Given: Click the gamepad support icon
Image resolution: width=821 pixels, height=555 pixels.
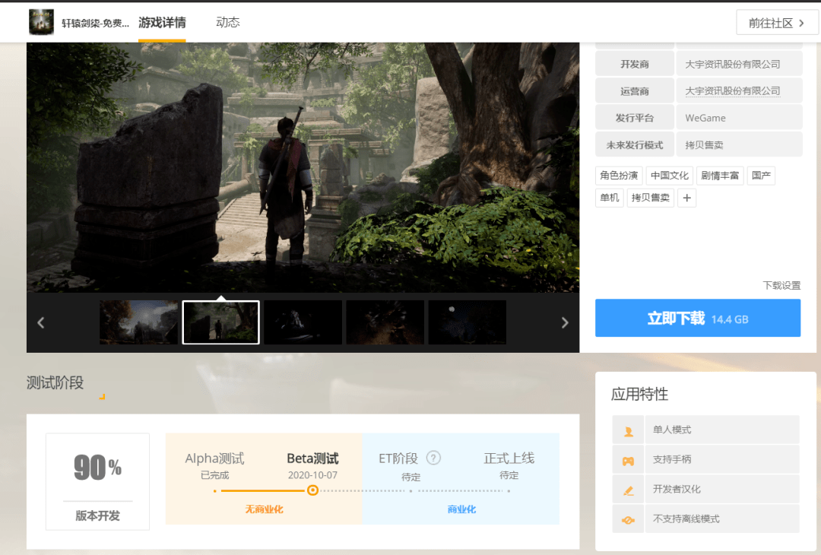Looking at the screenshot, I should pyautogui.click(x=629, y=461).
